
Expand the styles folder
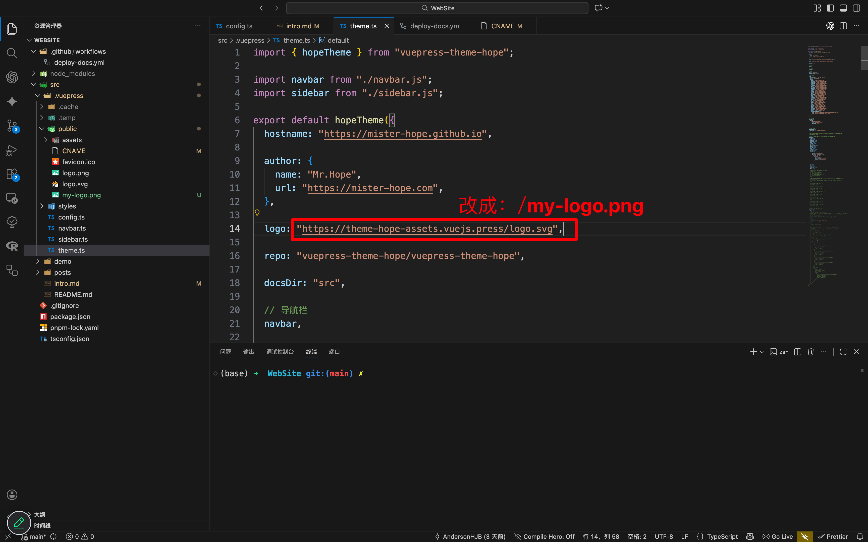tap(42, 206)
